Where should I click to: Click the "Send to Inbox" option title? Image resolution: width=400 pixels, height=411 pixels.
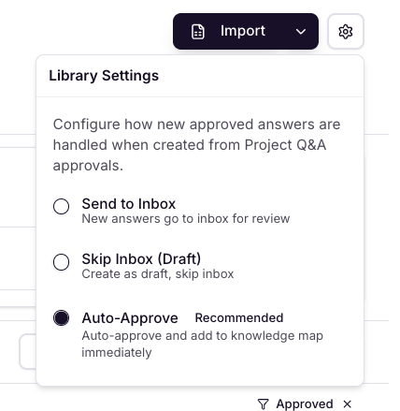tap(129, 204)
